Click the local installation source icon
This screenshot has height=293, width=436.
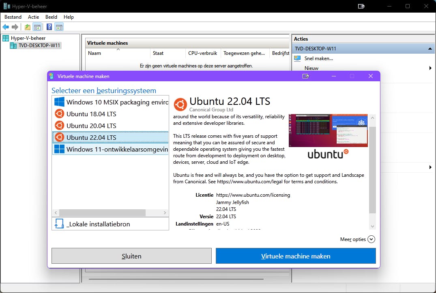[59, 224]
